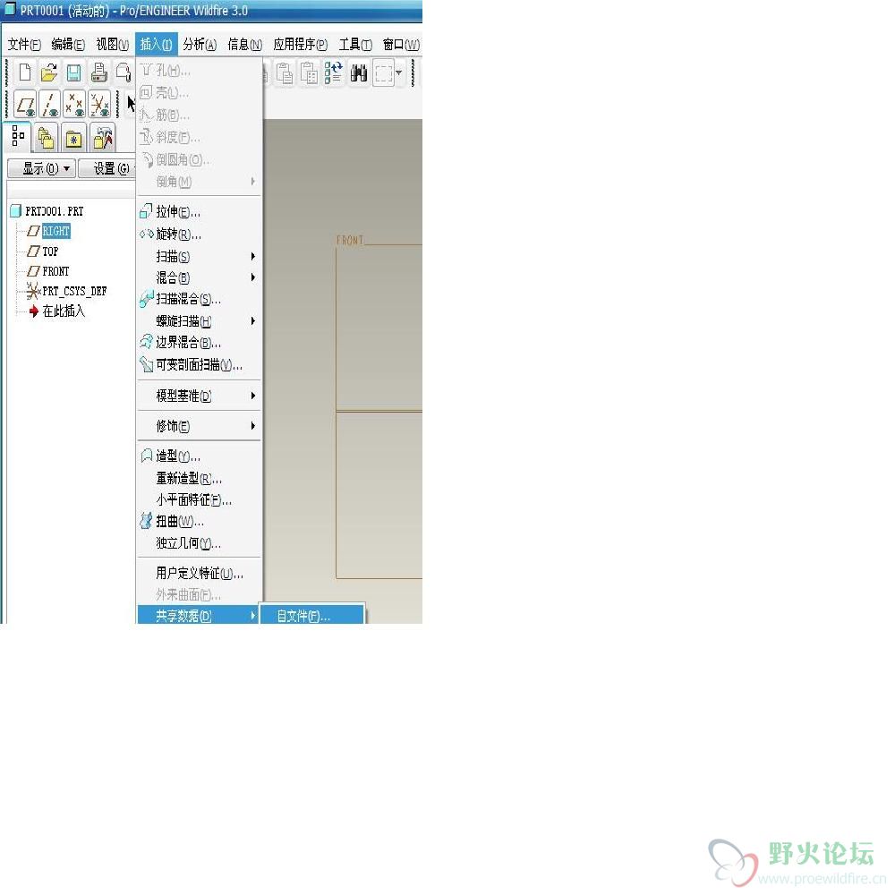Expand the 螺旋扫描 submenu
Screen dimensions: 895x895
[199, 320]
